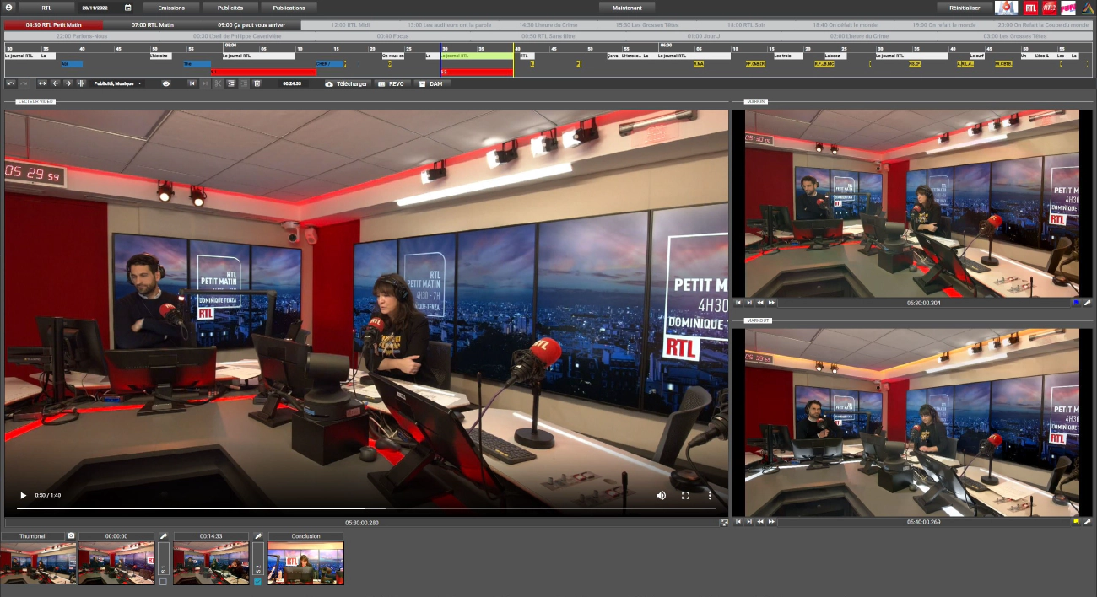1097x597 pixels.
Task: Select the green Le journal RTL segment
Action: coord(477,56)
